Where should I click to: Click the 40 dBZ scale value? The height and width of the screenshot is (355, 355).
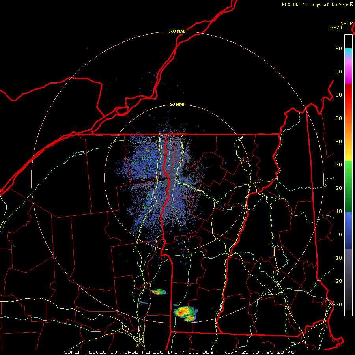(x=339, y=142)
